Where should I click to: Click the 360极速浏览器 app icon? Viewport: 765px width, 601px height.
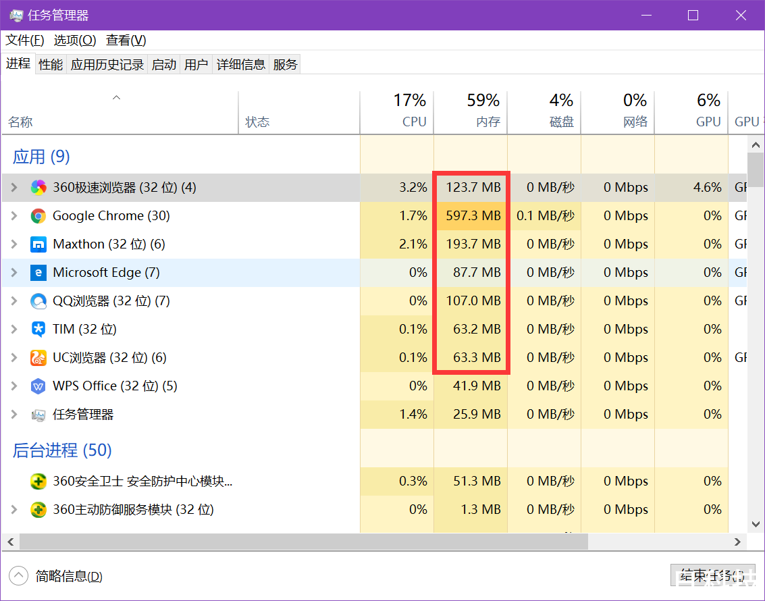coord(38,188)
